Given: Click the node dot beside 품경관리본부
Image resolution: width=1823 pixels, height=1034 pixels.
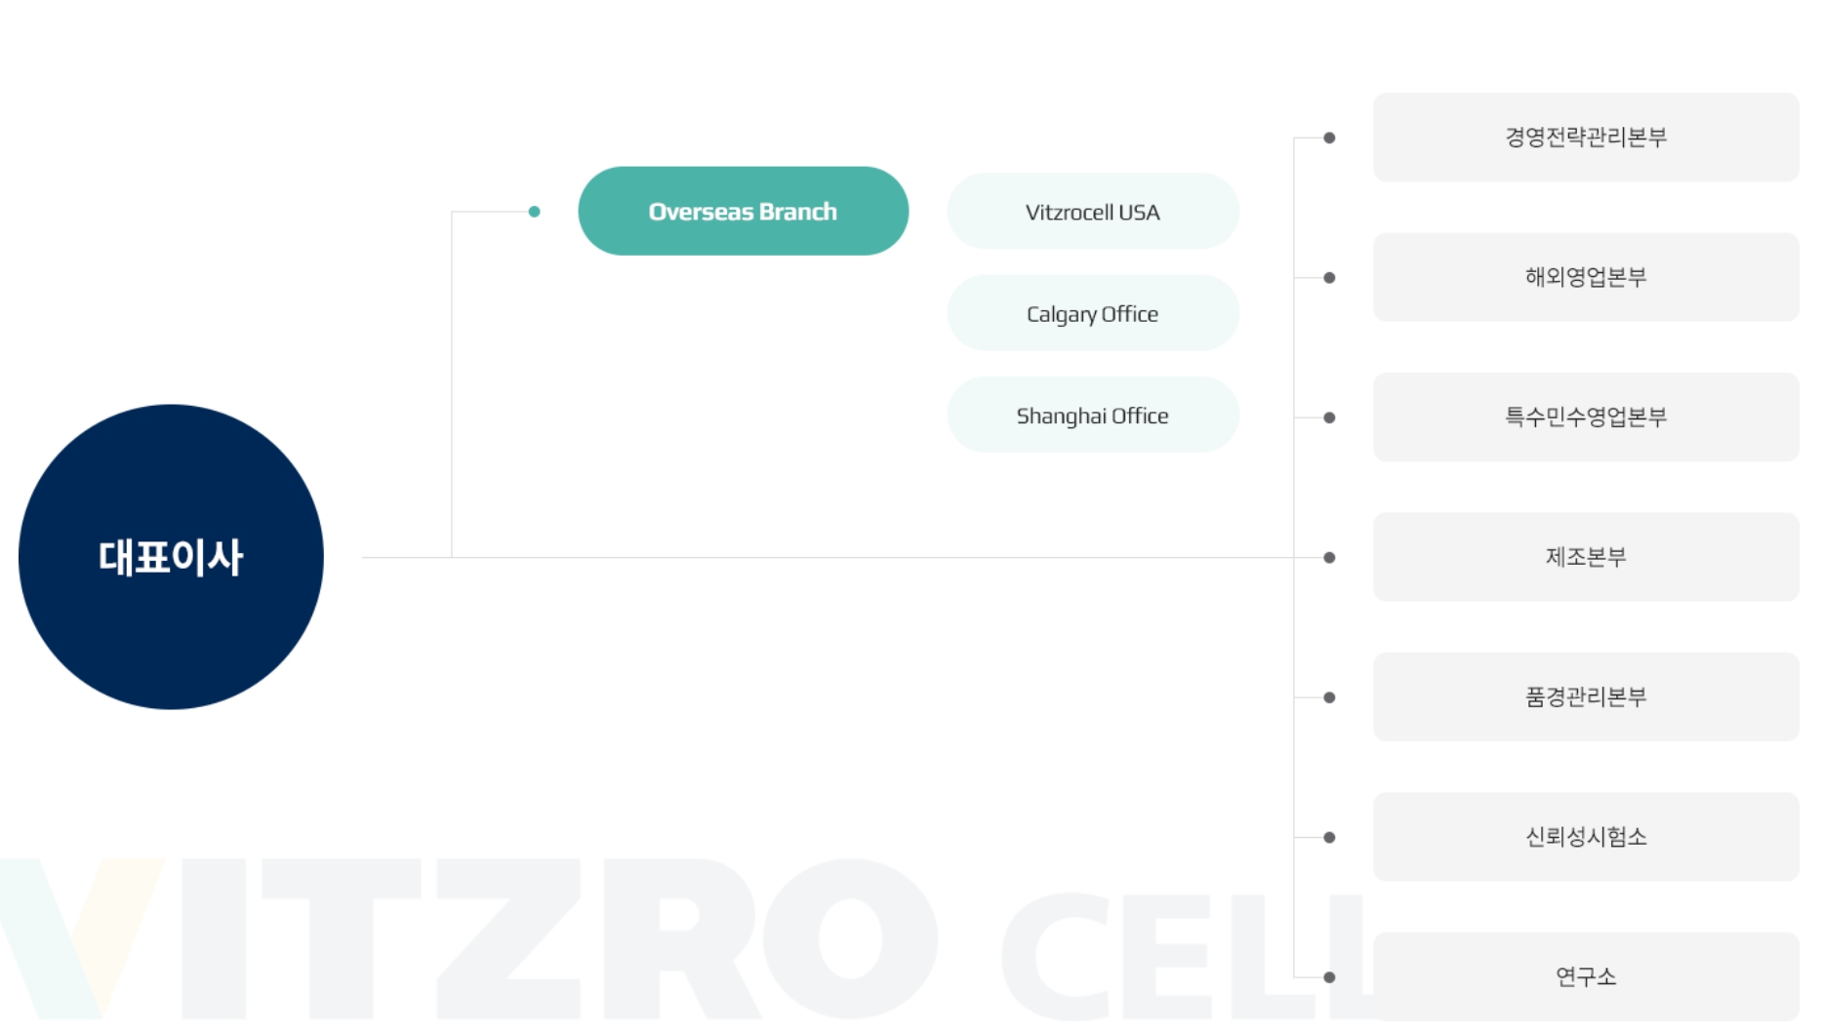Looking at the screenshot, I should [1329, 697].
